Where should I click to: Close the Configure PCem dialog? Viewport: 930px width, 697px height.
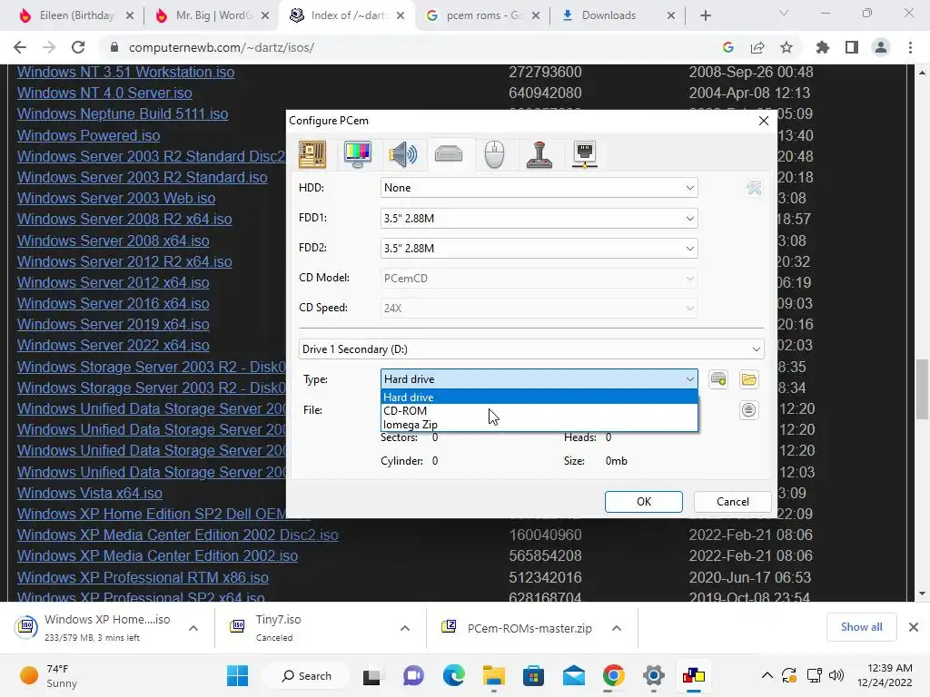click(763, 121)
